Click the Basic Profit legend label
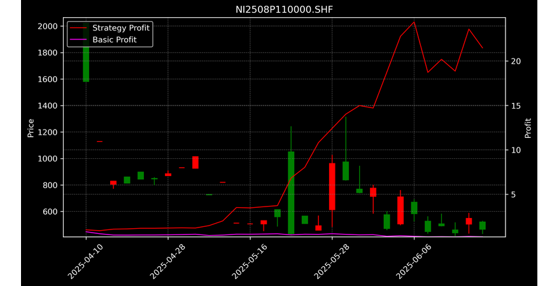Image resolution: width=559 pixels, height=286 pixels. click(115, 39)
